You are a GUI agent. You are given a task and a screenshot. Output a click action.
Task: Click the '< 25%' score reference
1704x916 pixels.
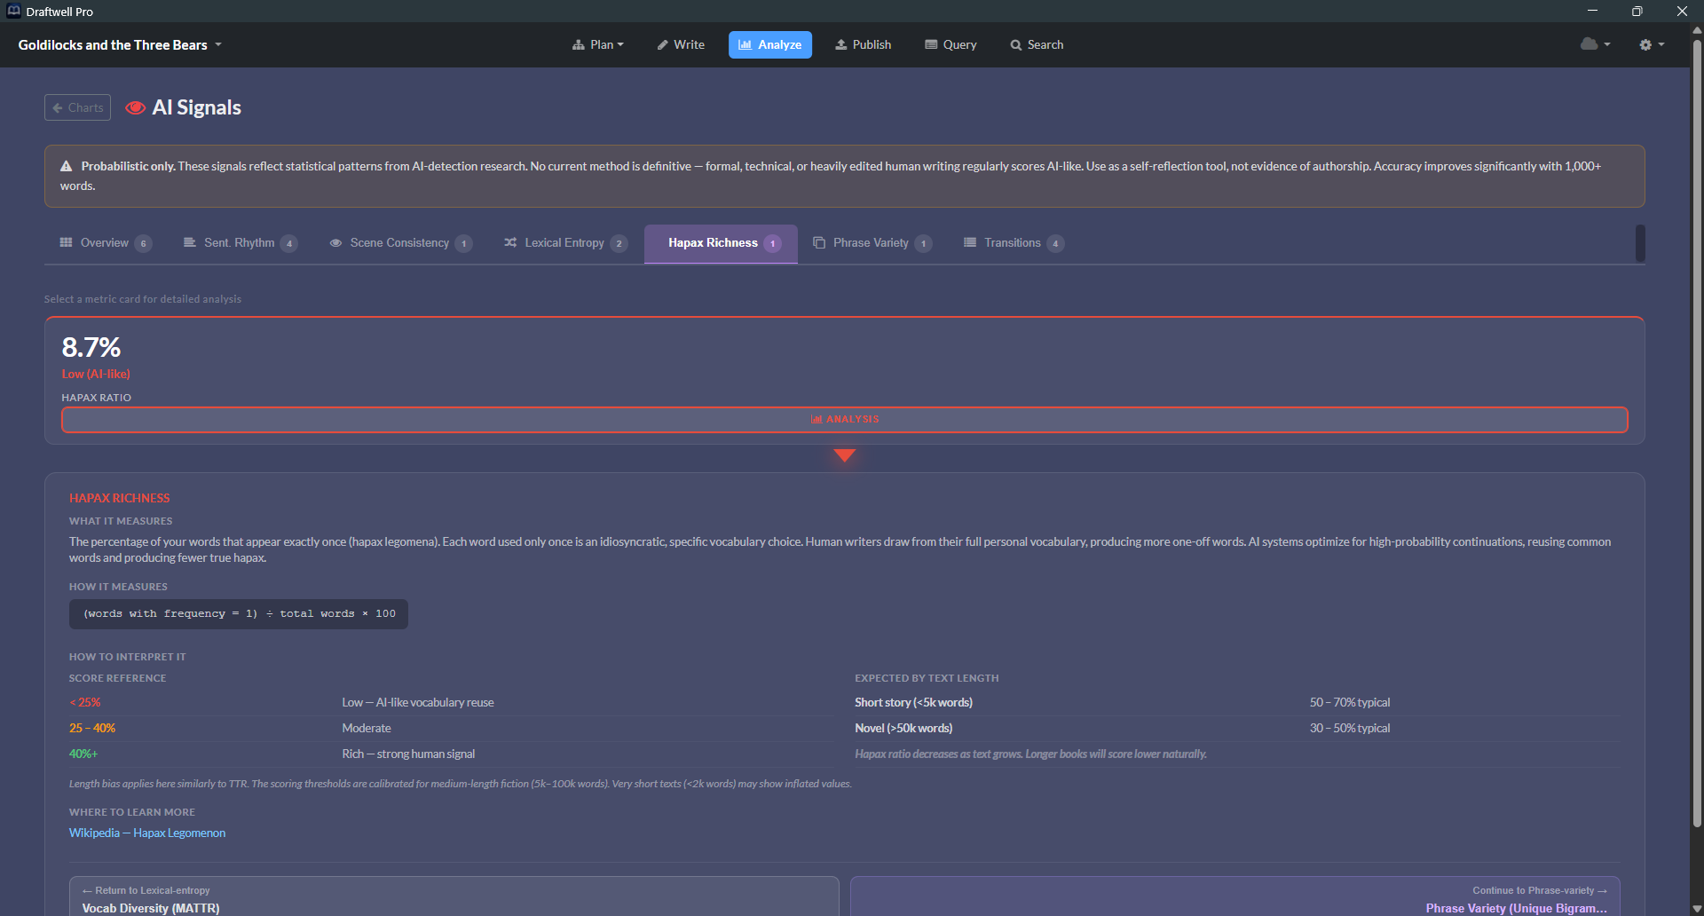pyautogui.click(x=85, y=702)
